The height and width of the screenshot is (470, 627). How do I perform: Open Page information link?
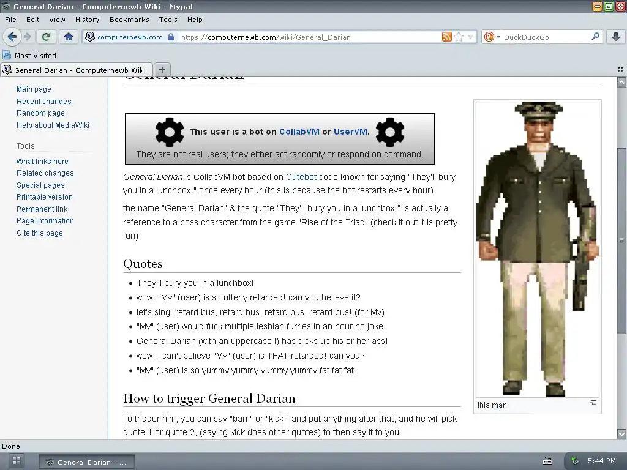(45, 220)
